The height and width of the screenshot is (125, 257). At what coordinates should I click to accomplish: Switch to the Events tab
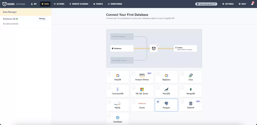98,4
